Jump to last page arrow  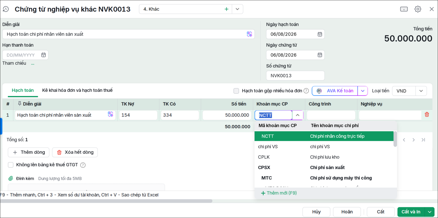point(423,140)
